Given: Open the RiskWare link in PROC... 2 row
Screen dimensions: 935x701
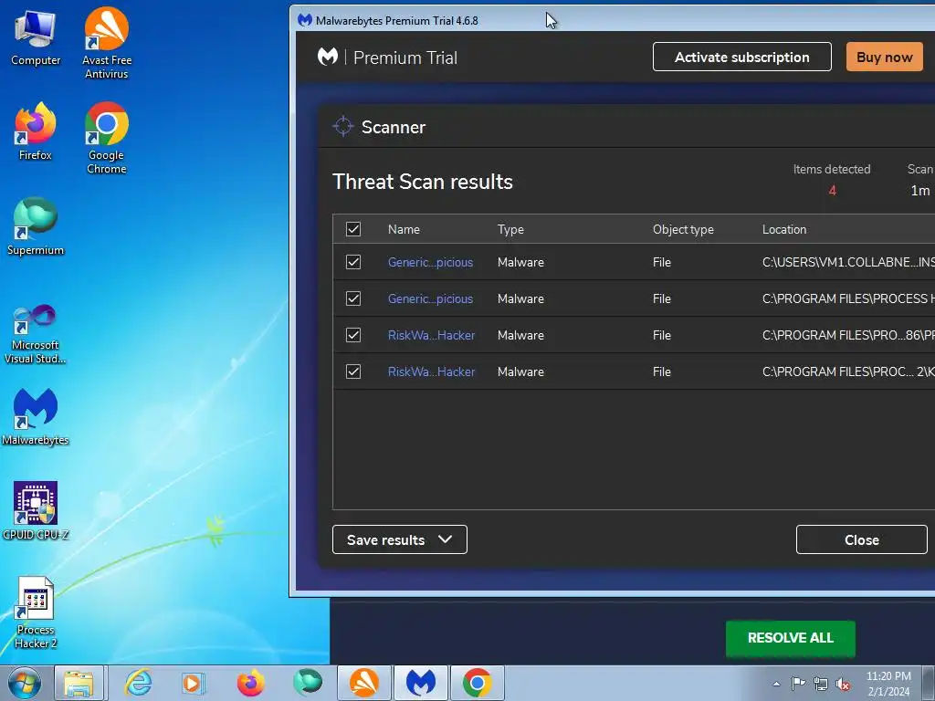Looking at the screenshot, I should pyautogui.click(x=431, y=371).
